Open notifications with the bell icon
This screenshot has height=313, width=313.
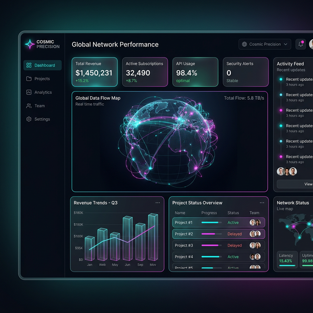tap(301, 44)
